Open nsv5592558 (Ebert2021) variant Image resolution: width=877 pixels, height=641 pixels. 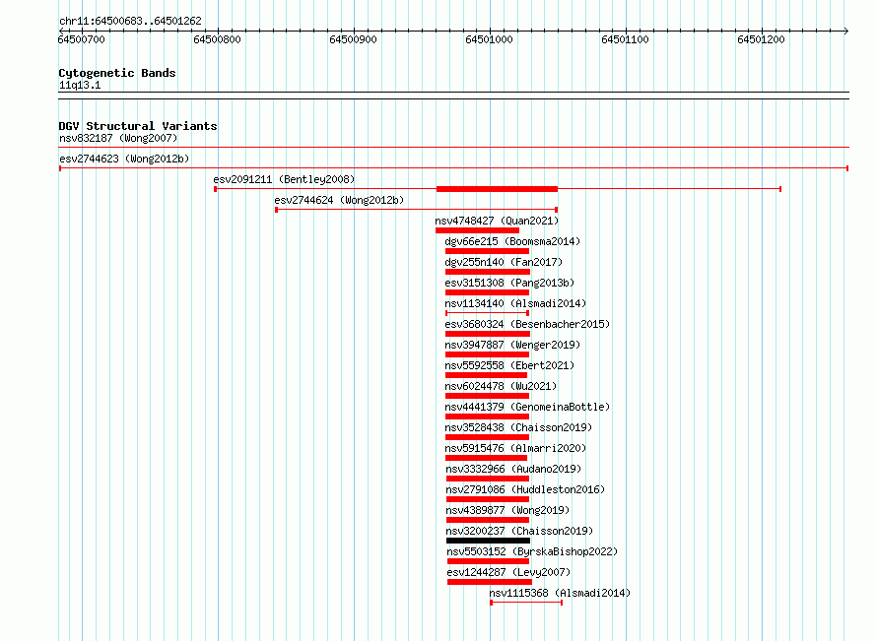coord(509,365)
